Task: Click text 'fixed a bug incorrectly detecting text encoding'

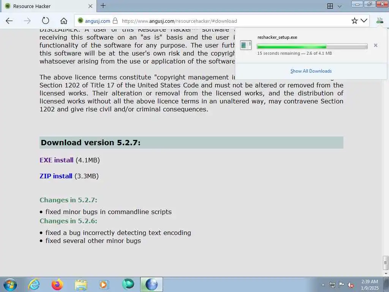Action: (x=118, y=233)
